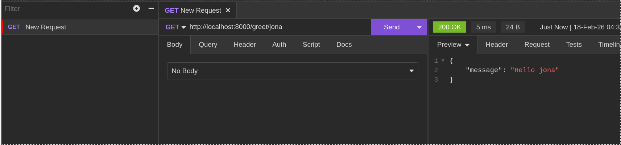Collapse the JSON response fold arrow
621x145 pixels.
[443, 61]
